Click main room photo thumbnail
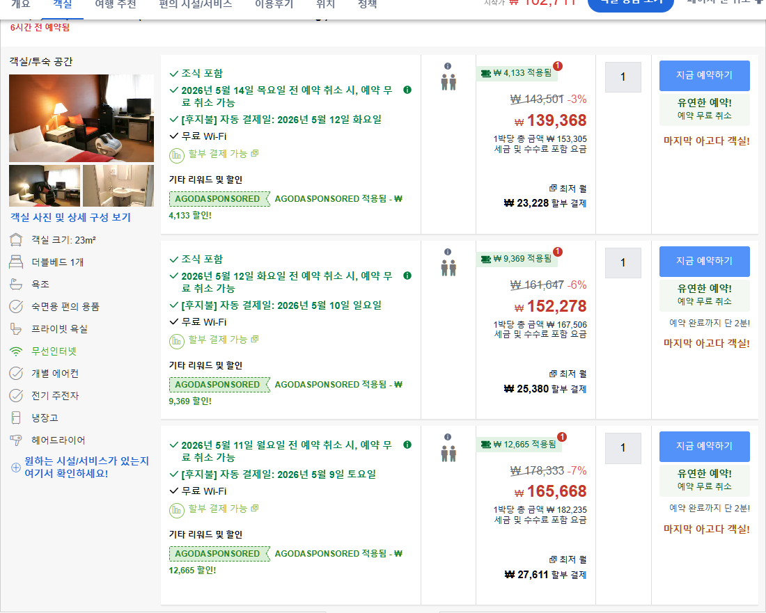 (81, 118)
